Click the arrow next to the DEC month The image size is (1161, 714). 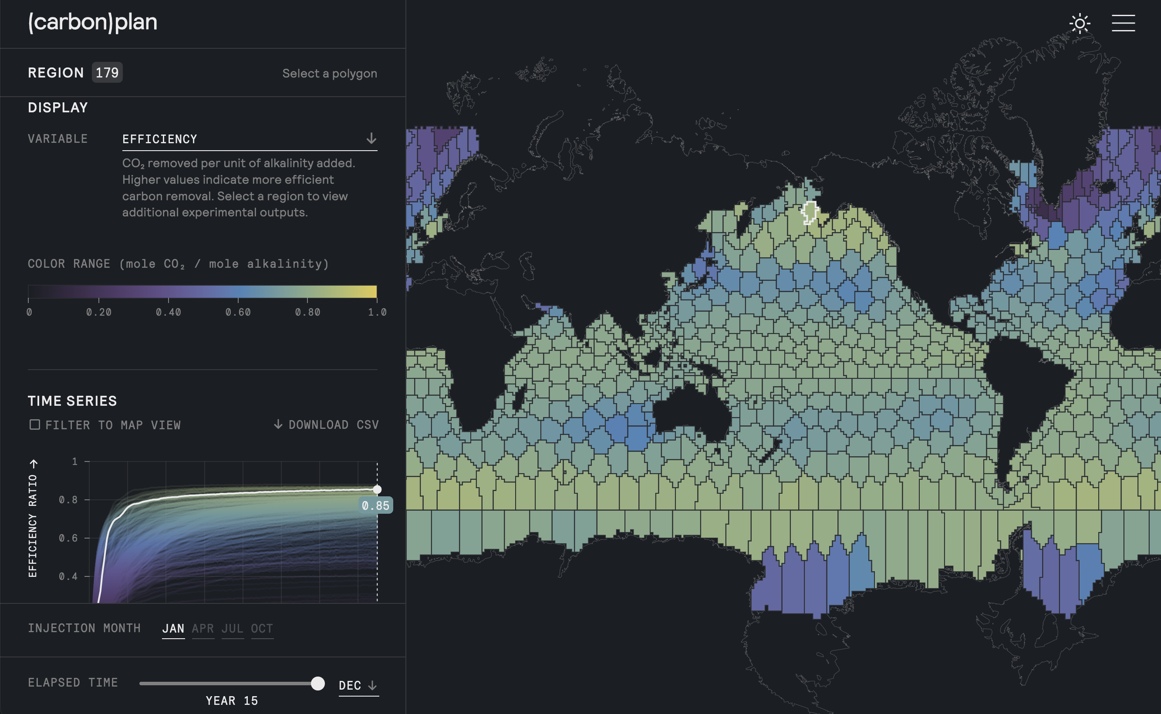coord(372,685)
